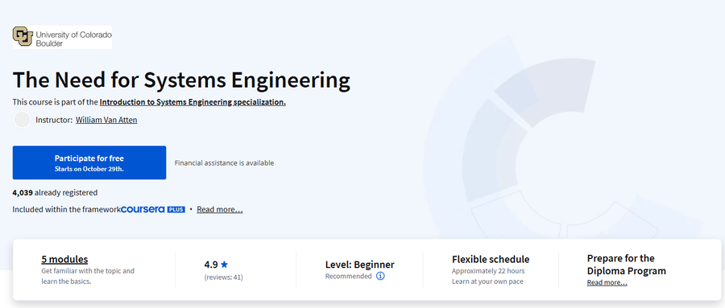Click the Level: Beginner label
This screenshot has height=308, width=725.
360,265
